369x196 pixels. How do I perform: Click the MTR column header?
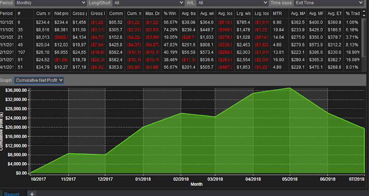(x=280, y=14)
